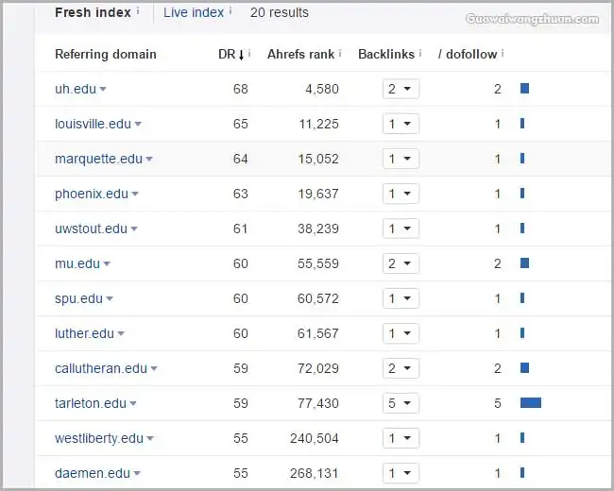Open backlinks dropdown for callutheran.edu row
This screenshot has height=491, width=614.
pos(401,368)
